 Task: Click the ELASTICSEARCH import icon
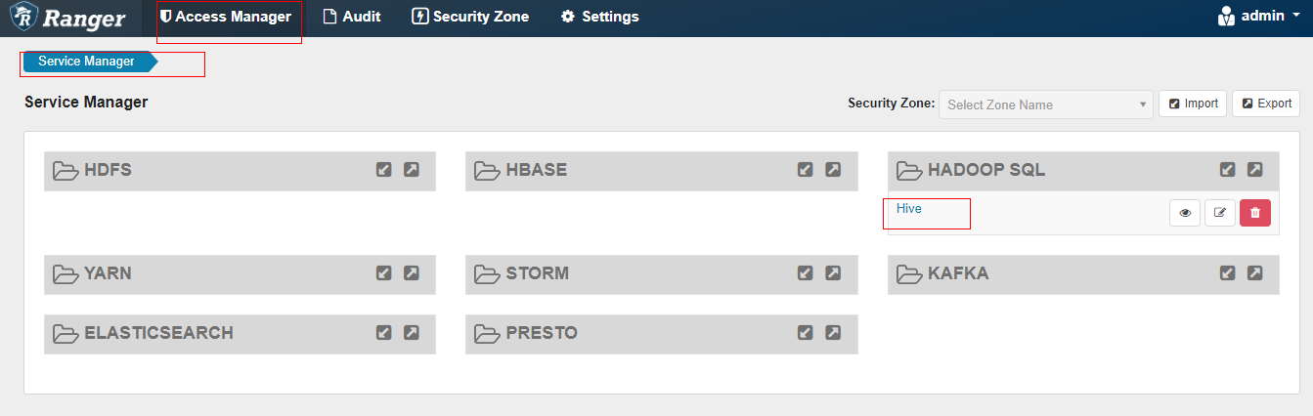click(x=384, y=333)
